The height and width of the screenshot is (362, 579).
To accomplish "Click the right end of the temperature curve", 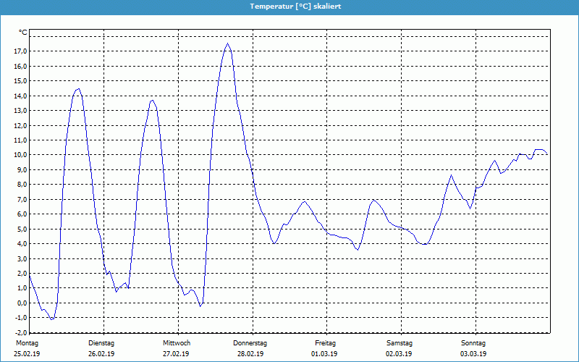I will pyautogui.click(x=547, y=154).
